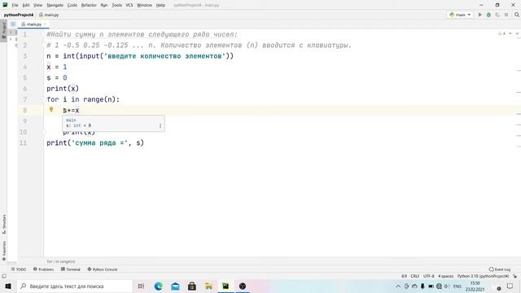
Task: Open the Code menu
Action: pyautogui.click(x=72, y=5)
